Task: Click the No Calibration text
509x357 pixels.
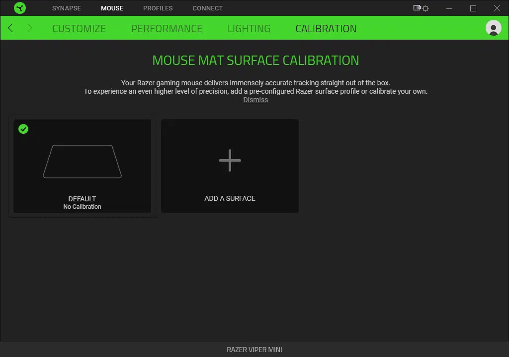Action: [x=82, y=207]
